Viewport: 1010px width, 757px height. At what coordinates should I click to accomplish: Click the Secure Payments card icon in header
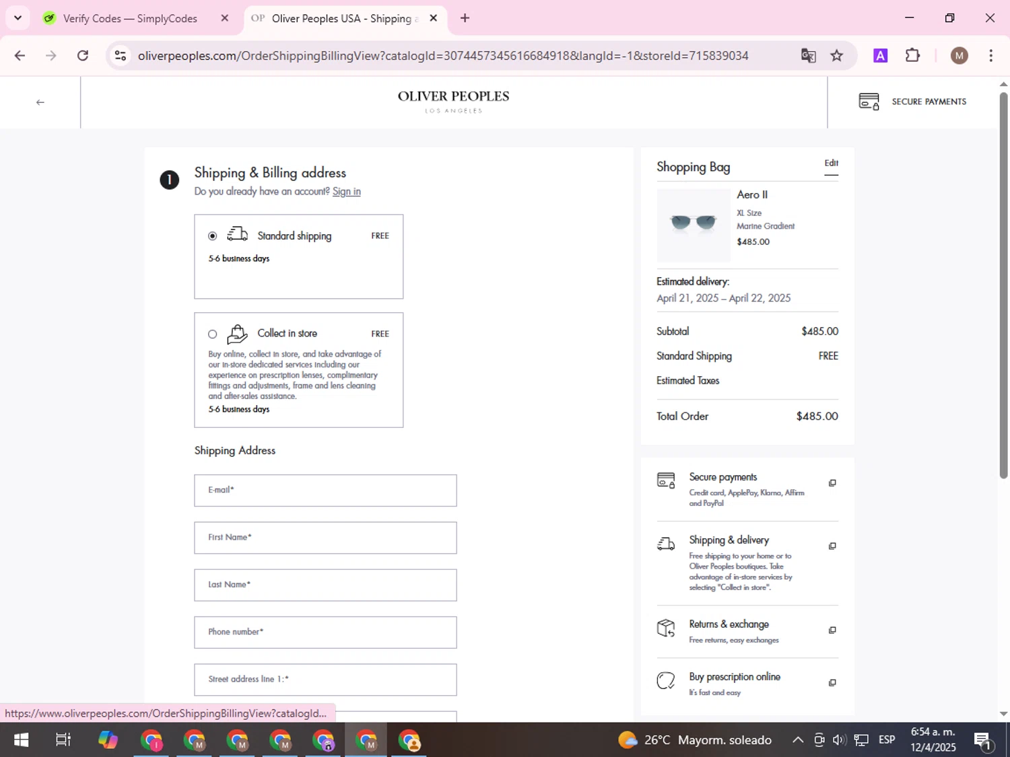[869, 102]
